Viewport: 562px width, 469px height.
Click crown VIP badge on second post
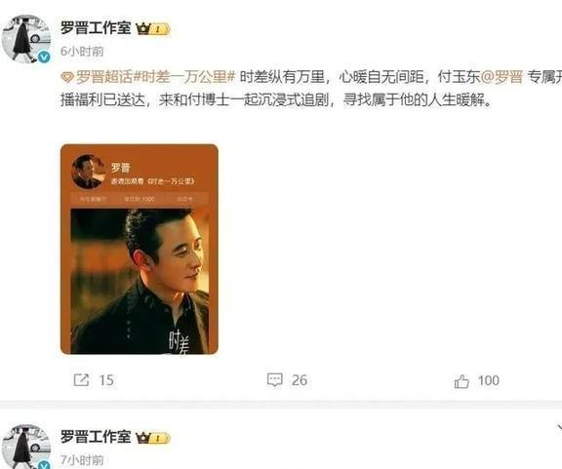point(153,438)
